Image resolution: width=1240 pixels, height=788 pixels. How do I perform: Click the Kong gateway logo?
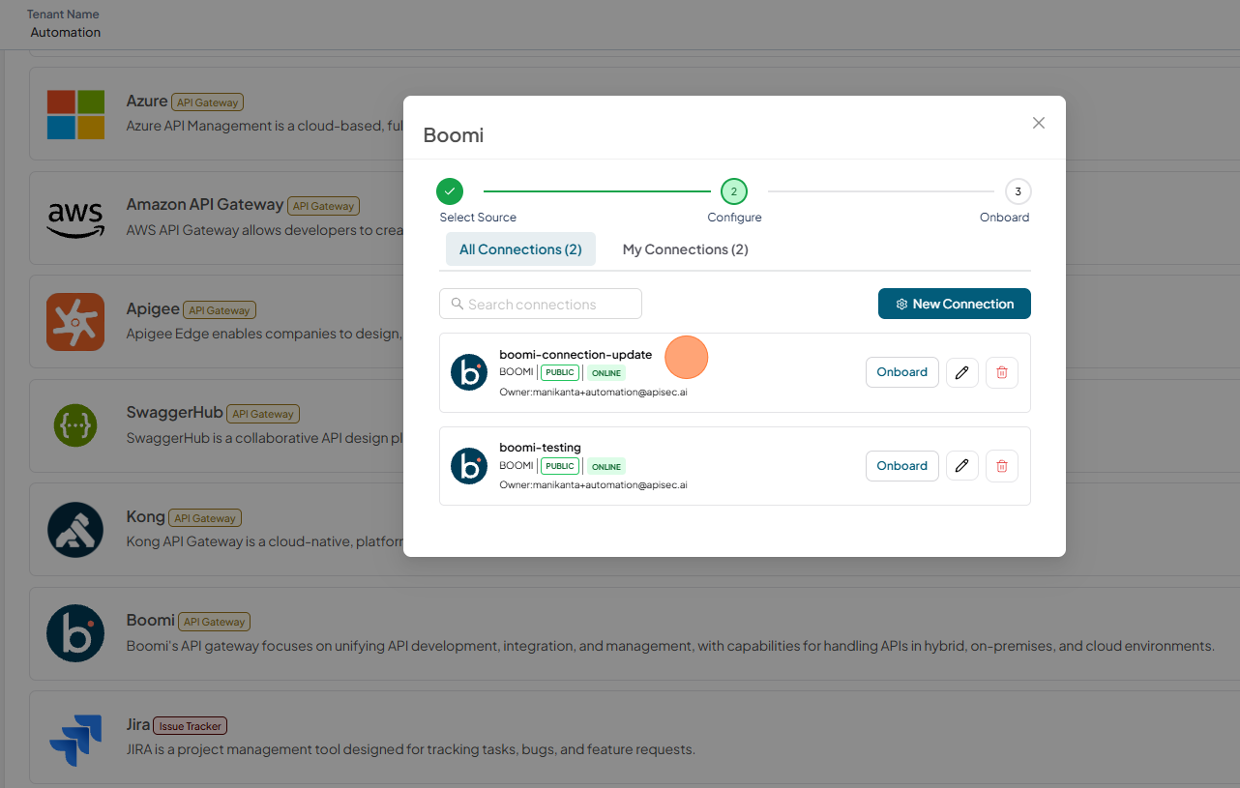coord(75,530)
